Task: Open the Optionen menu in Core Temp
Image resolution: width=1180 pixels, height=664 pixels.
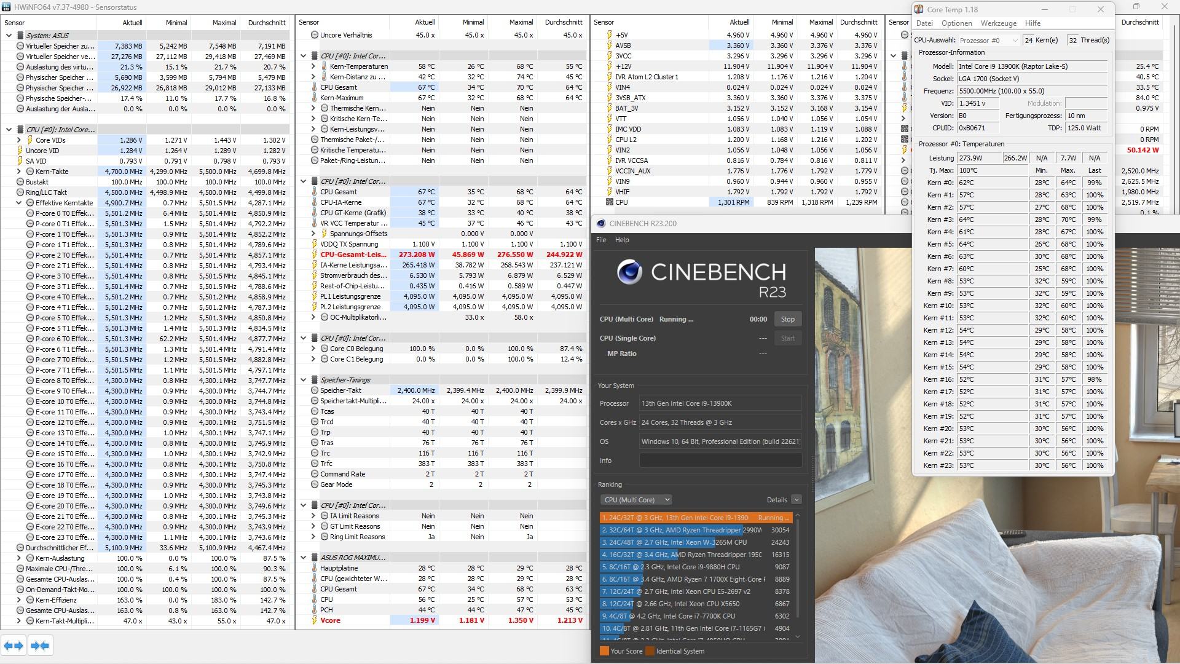Action: point(957,23)
